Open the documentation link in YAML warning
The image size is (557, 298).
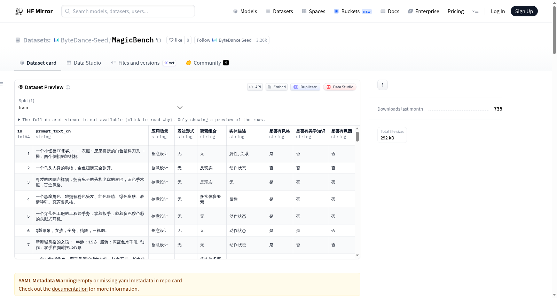70,289
